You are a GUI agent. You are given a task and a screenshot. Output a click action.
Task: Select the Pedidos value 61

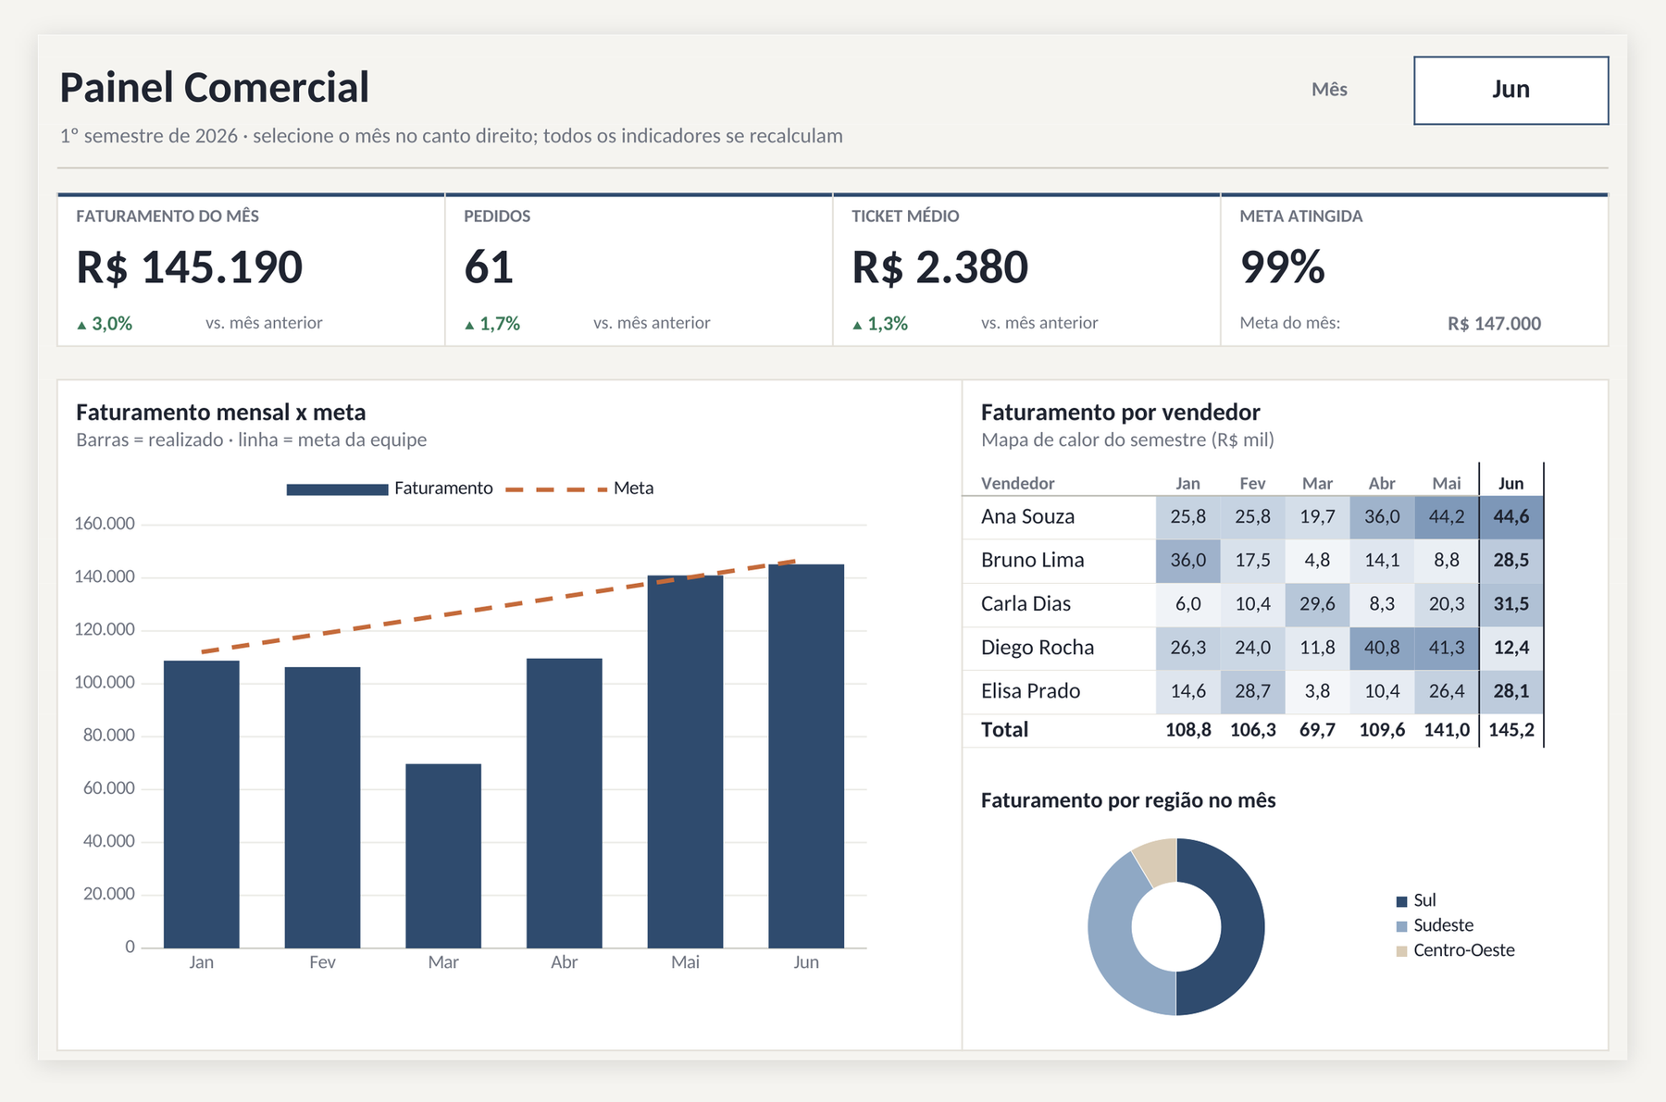pos(489,266)
